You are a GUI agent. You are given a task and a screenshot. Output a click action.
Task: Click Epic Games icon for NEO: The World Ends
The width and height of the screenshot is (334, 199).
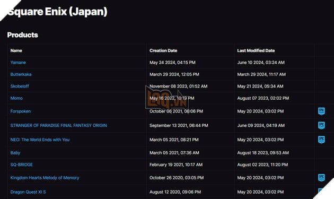pyautogui.click(x=321, y=140)
